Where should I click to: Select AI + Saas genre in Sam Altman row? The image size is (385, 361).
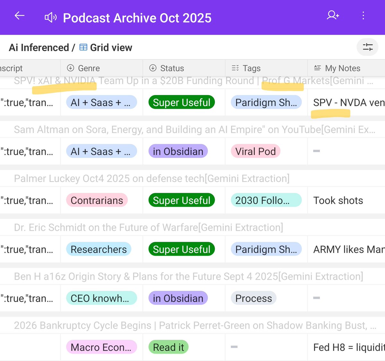[101, 151]
